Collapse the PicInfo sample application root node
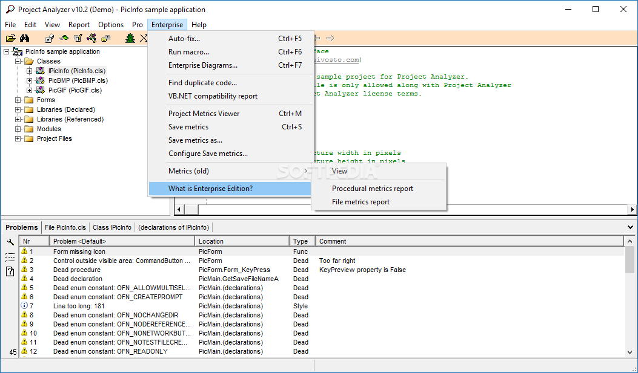 7,51
